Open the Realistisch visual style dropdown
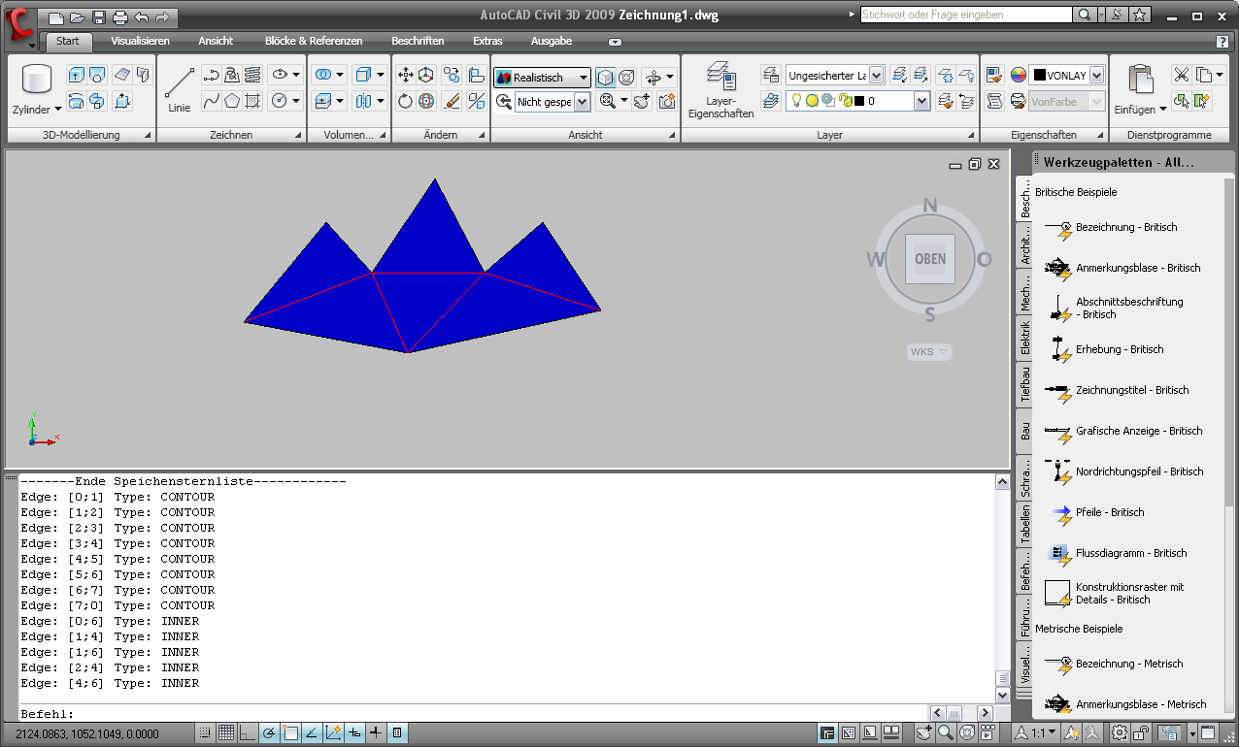Image resolution: width=1239 pixels, height=747 pixels. coord(583,78)
